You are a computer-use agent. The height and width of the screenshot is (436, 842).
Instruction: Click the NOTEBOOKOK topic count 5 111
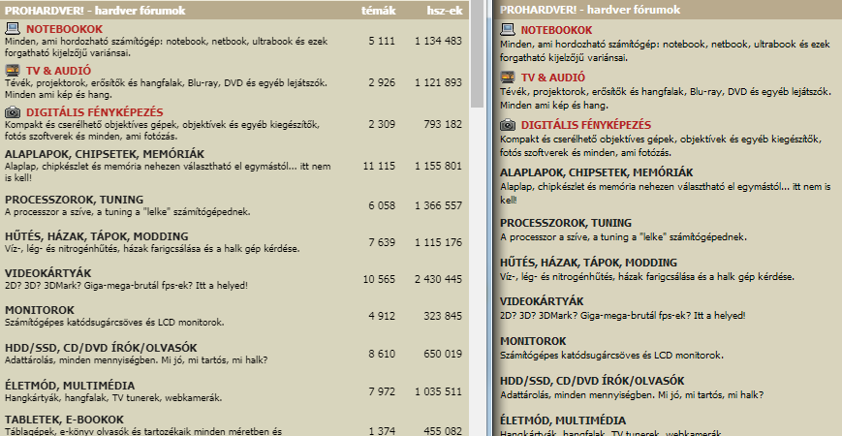click(382, 41)
